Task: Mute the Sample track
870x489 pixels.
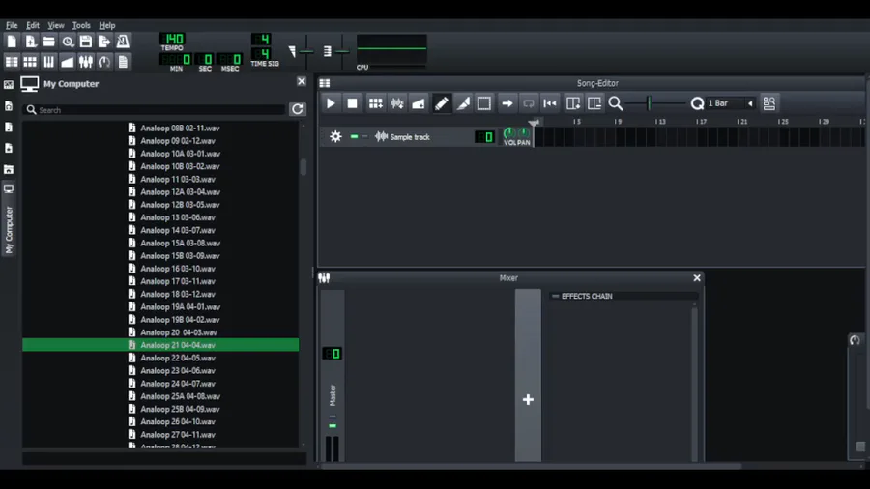Action: pos(354,136)
